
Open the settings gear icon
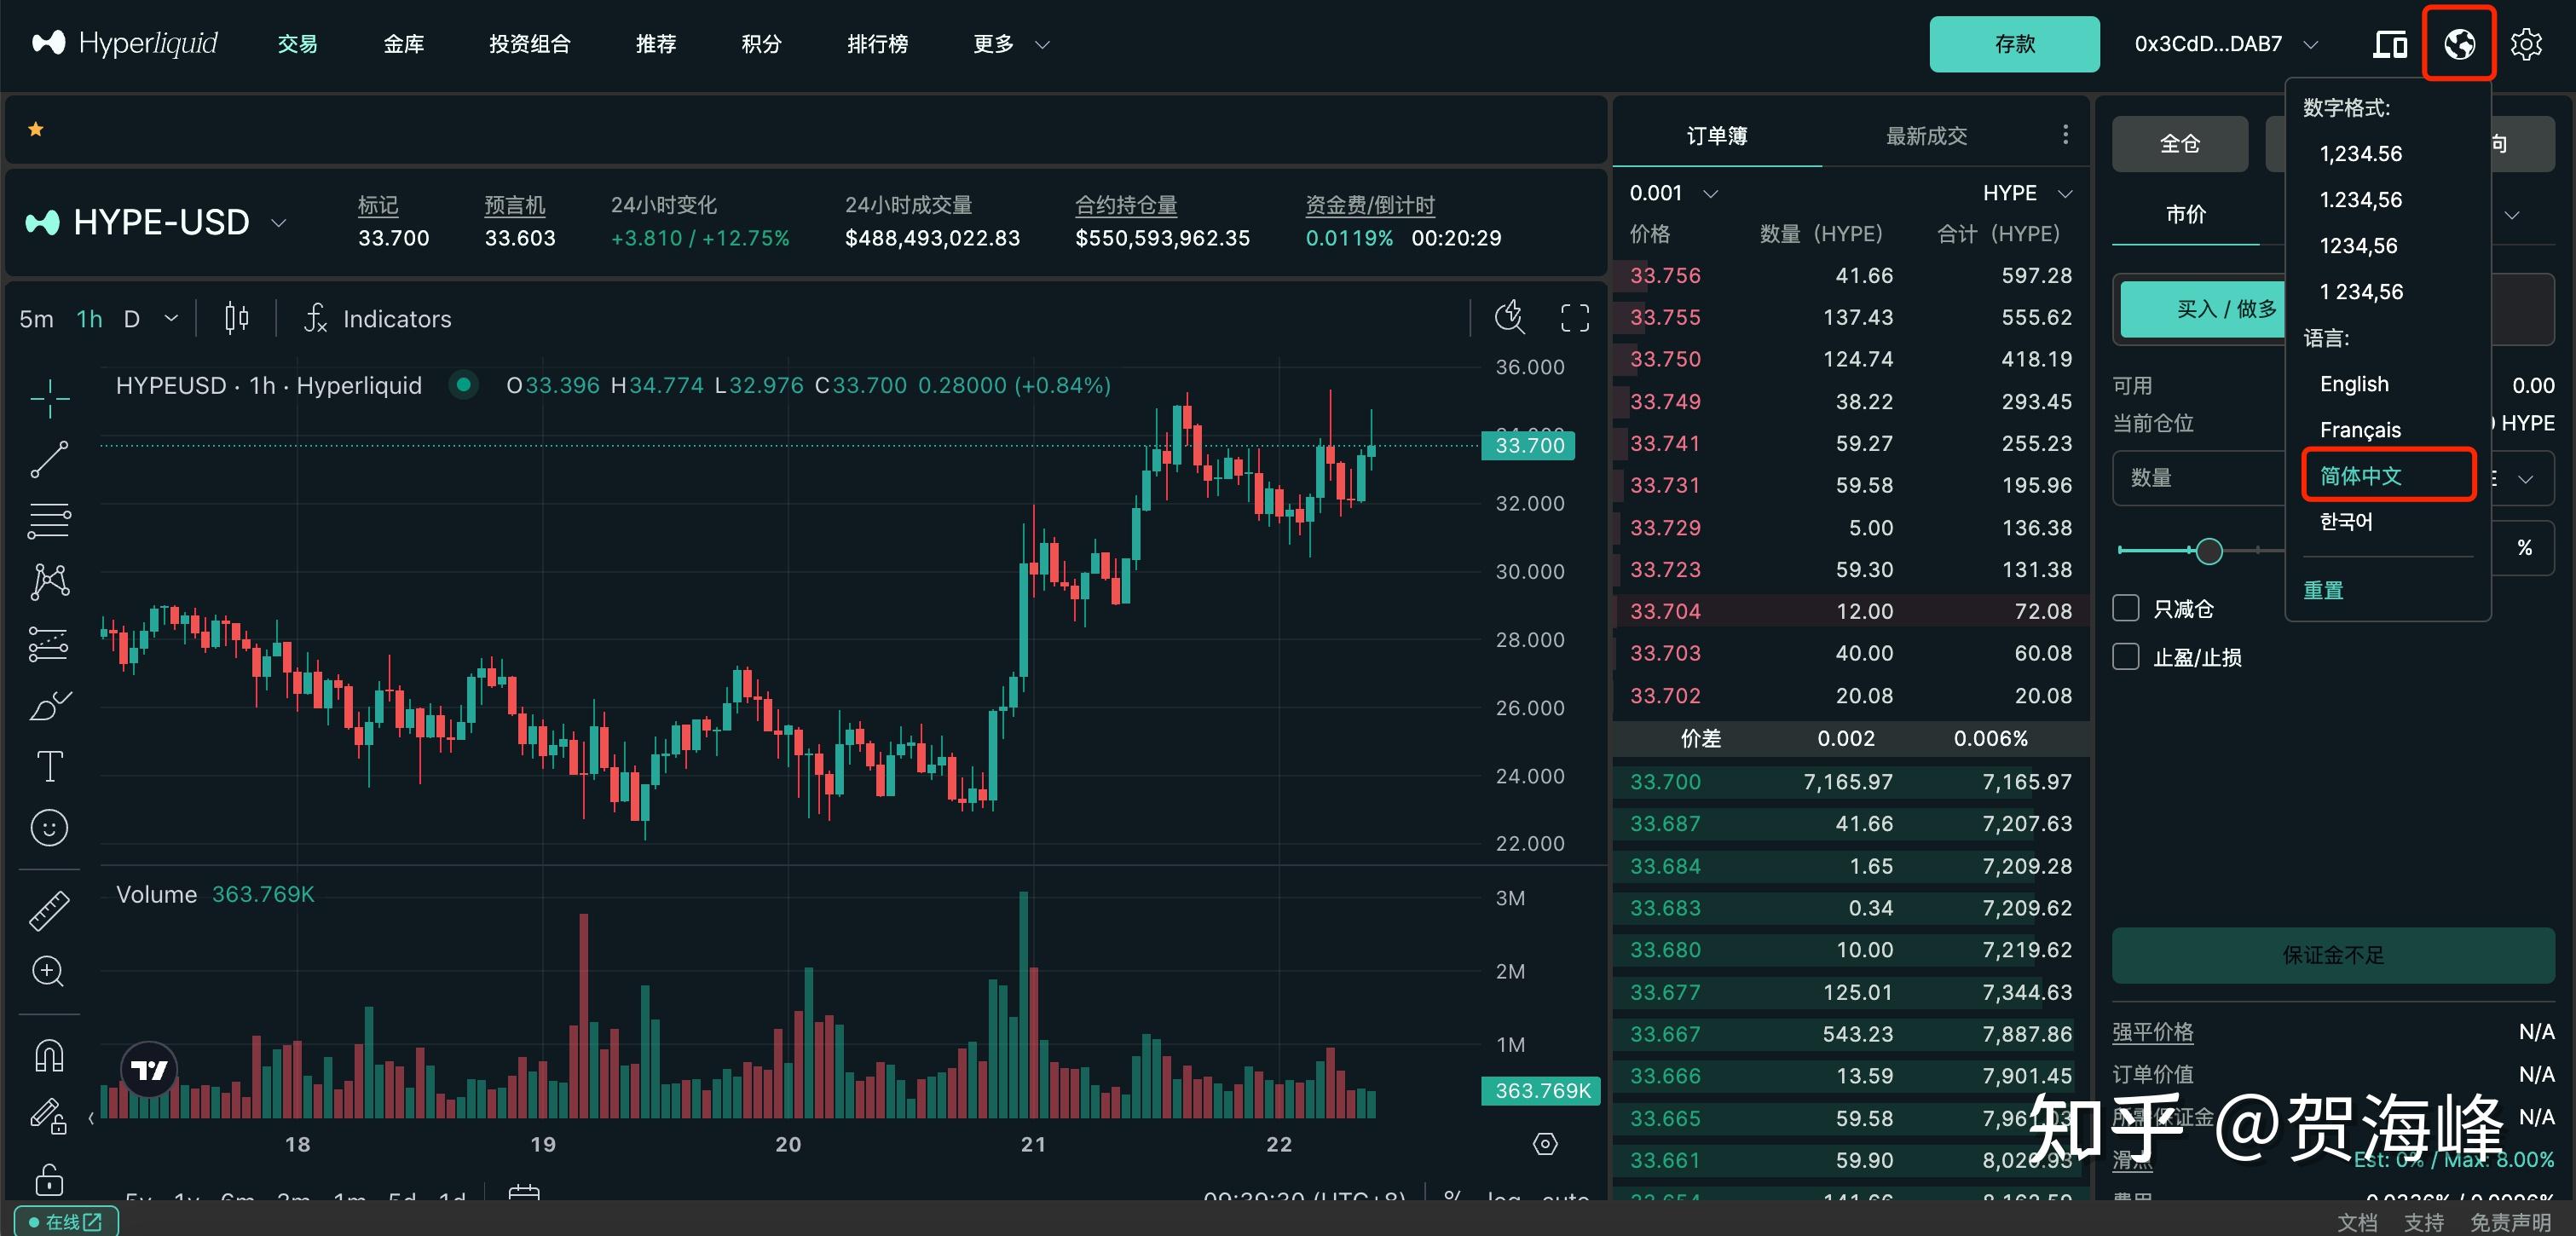click(2527, 44)
